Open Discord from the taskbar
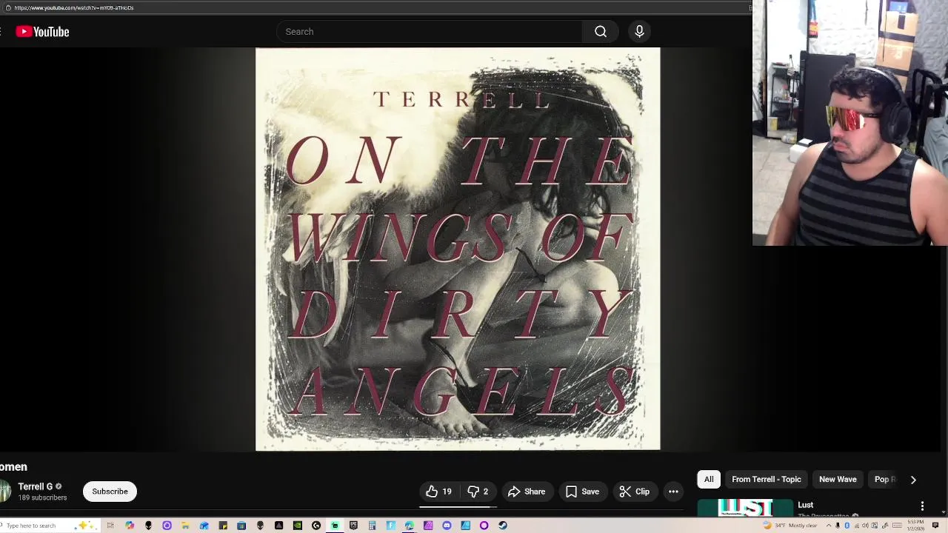This screenshot has width=948, height=533. pyautogui.click(x=447, y=526)
